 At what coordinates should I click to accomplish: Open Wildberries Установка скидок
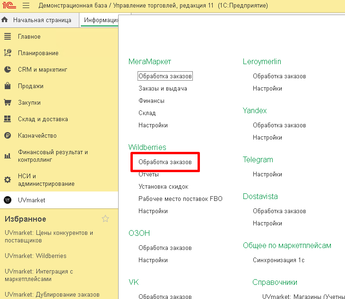(163, 186)
